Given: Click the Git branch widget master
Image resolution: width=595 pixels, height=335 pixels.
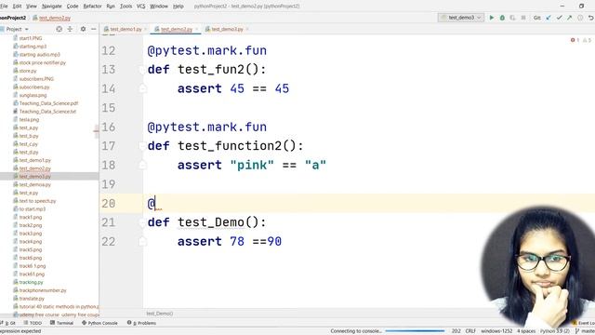Looking at the screenshot, I should click(585, 331).
